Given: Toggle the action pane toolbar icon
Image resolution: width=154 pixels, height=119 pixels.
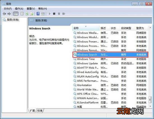Looking at the screenshot, I should pos(43,14).
